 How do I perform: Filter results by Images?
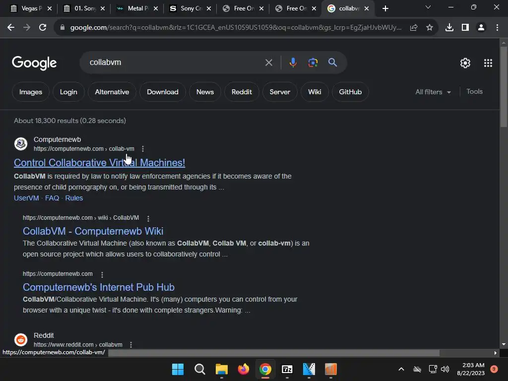pos(30,92)
